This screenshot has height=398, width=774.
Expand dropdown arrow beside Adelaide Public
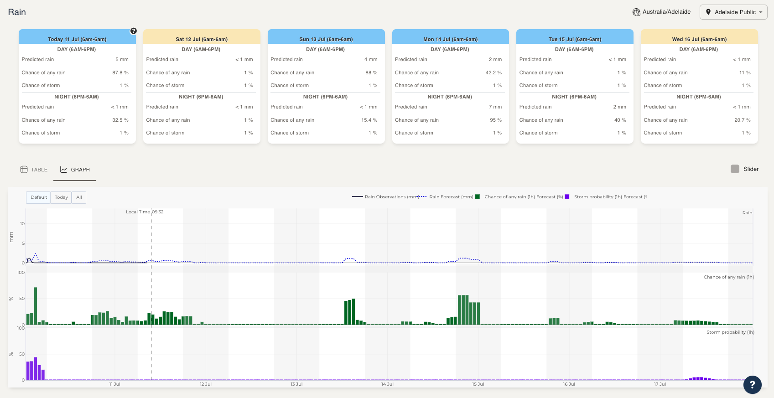click(x=761, y=12)
